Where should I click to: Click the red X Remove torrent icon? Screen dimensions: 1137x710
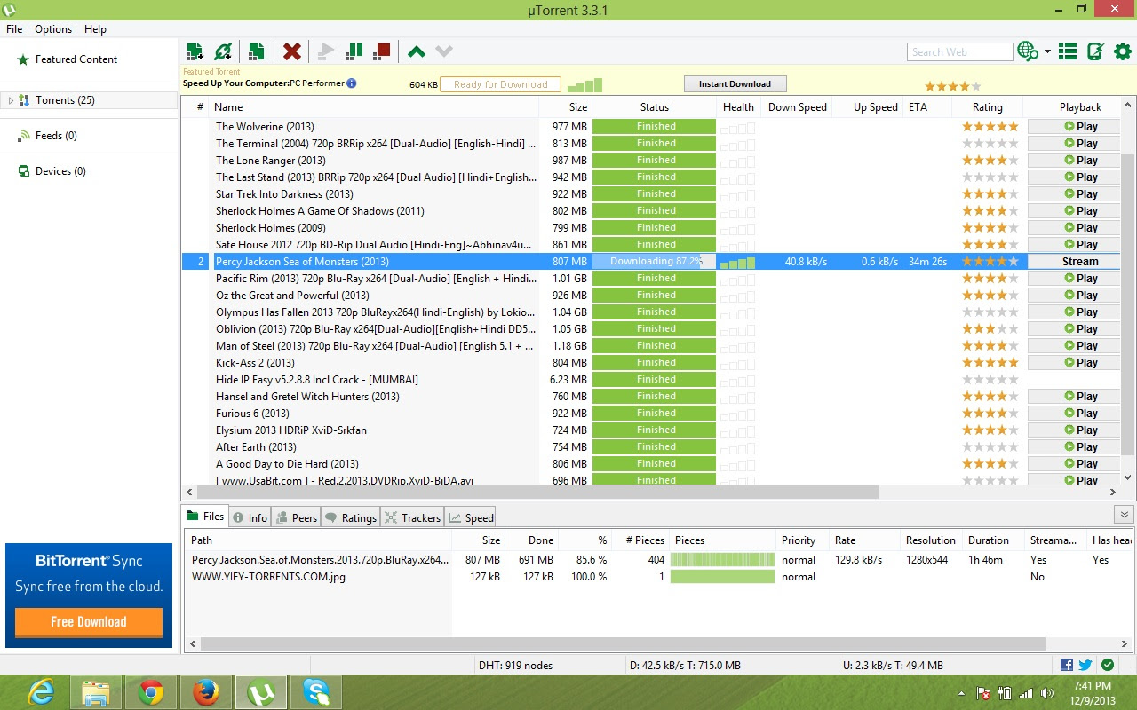pyautogui.click(x=291, y=51)
